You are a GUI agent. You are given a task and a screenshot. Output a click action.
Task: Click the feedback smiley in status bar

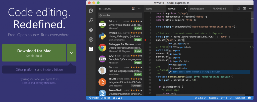[x=249, y=98]
